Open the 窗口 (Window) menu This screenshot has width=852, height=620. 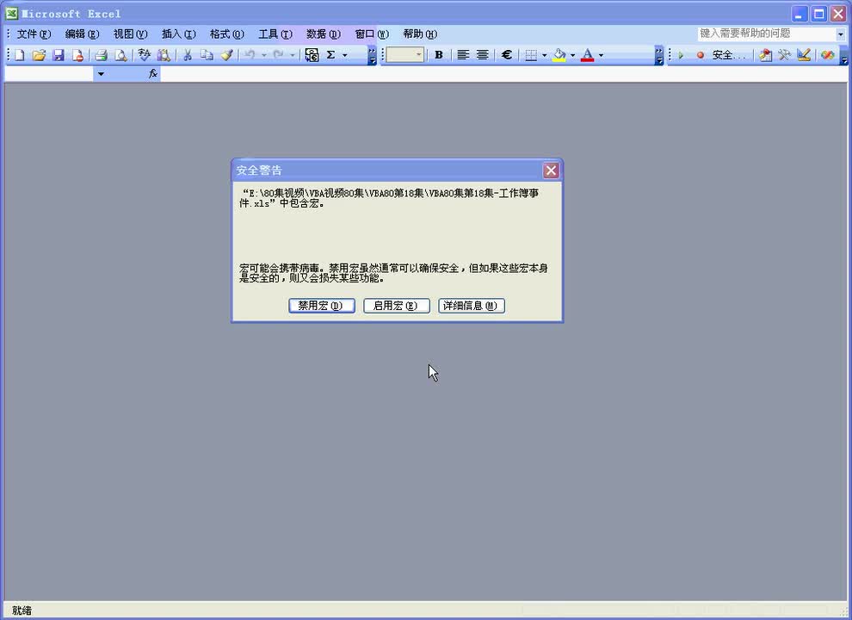[x=372, y=34]
